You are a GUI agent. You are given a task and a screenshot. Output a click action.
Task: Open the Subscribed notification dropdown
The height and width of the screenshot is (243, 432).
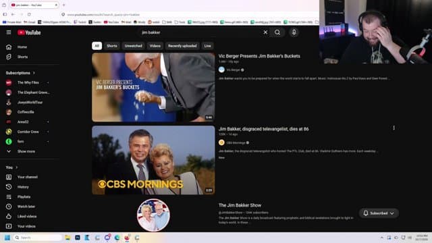click(x=379, y=213)
